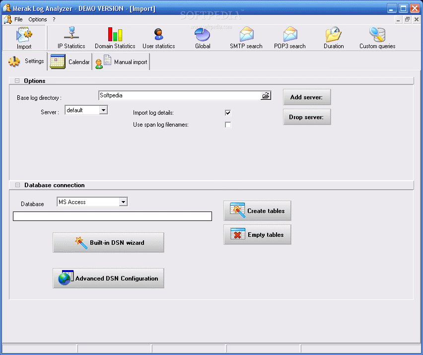
Task: Open Custom queries
Action: [377, 38]
